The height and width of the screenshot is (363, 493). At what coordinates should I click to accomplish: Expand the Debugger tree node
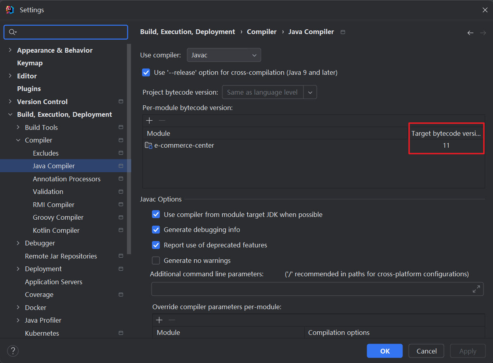click(18, 243)
